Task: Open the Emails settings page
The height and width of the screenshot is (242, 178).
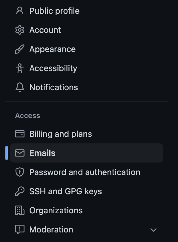Action: (42, 153)
